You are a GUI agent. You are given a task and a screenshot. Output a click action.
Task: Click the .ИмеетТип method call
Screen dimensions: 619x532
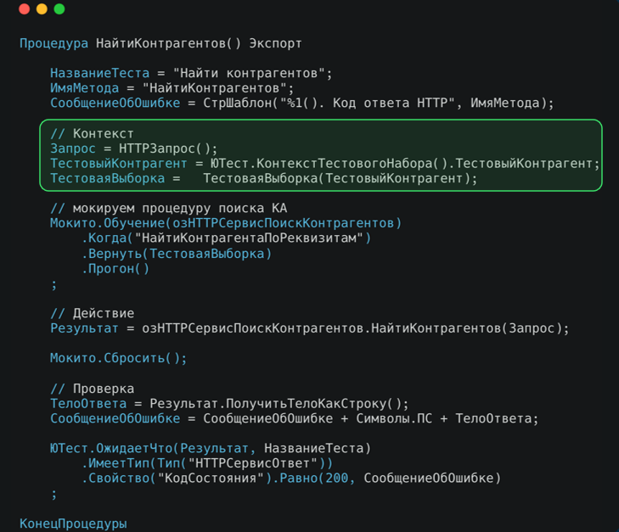119,463
